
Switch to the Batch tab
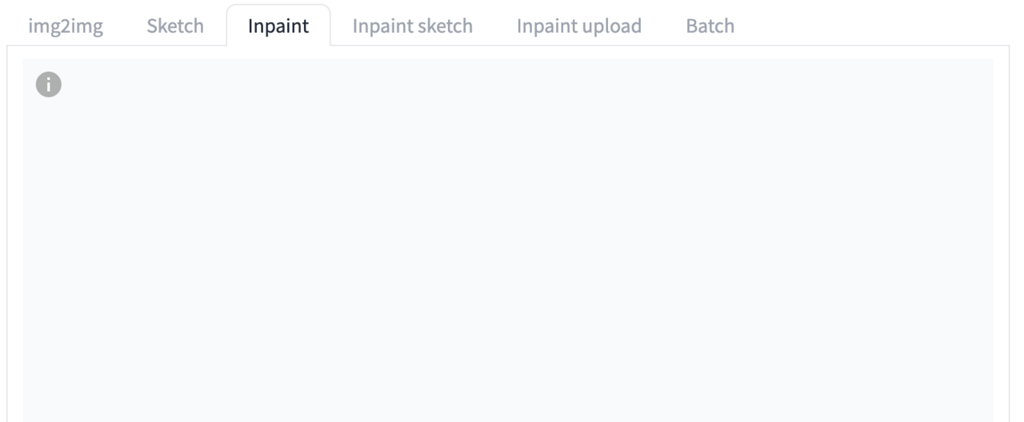pyautogui.click(x=710, y=26)
